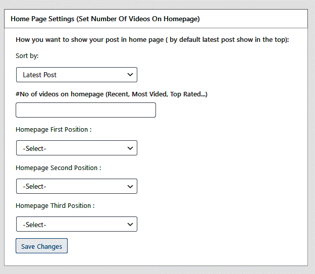This screenshot has width=315, height=274.
Task: Click the 'Homepage Third Position :' label
Action: click(55, 206)
